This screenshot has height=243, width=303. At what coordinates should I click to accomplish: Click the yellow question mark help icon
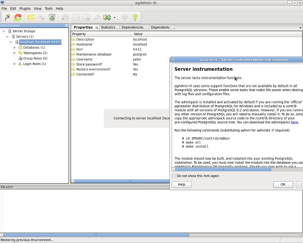point(135,18)
